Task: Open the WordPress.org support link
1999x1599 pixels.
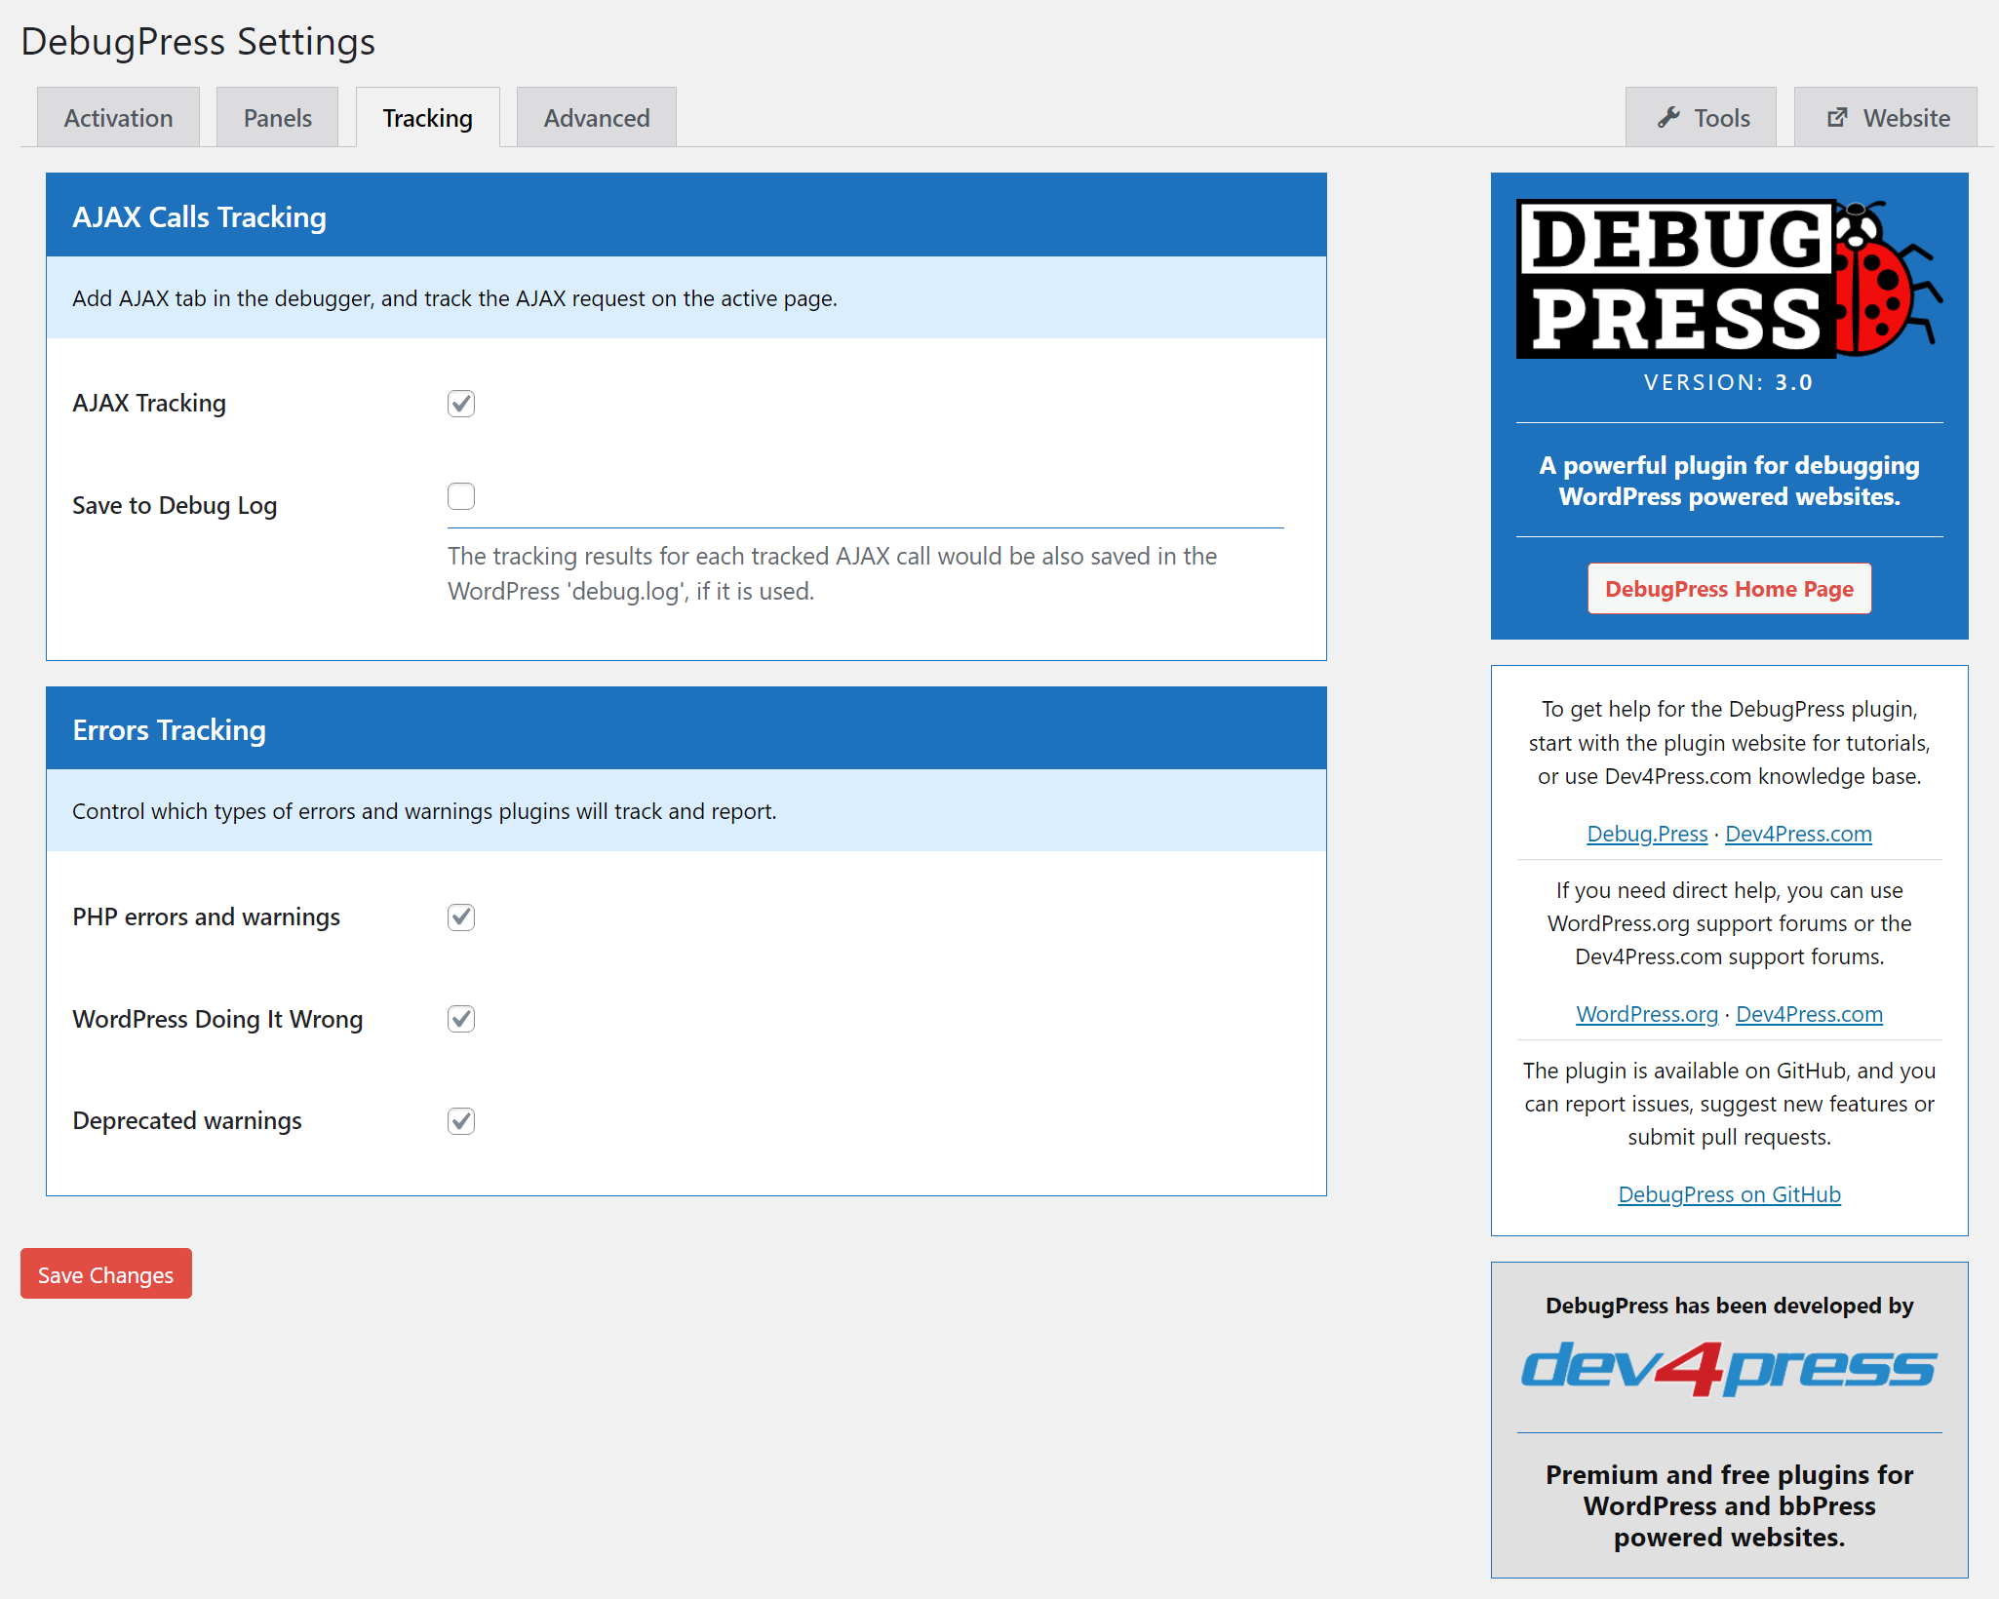Action: click(1647, 1015)
